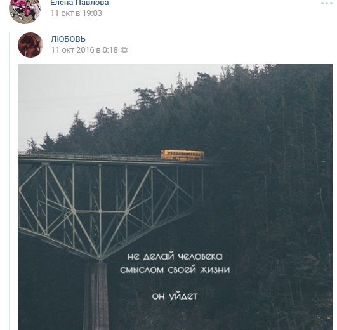Click the ЛЮБОВЬ community name
This screenshot has height=330, width=337.
coord(68,39)
